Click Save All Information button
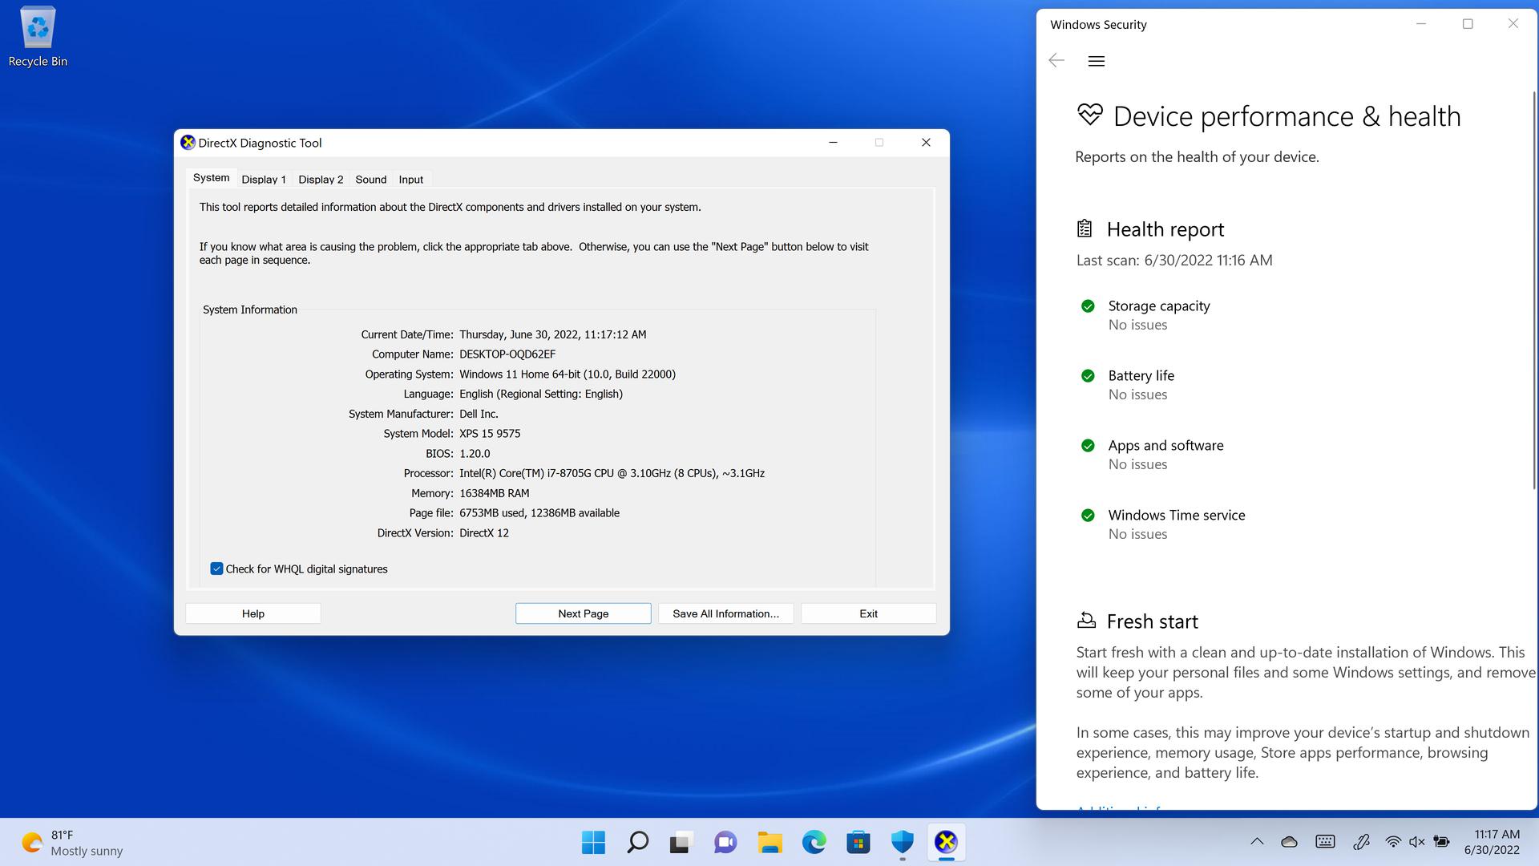Image resolution: width=1539 pixels, height=866 pixels. tap(726, 613)
